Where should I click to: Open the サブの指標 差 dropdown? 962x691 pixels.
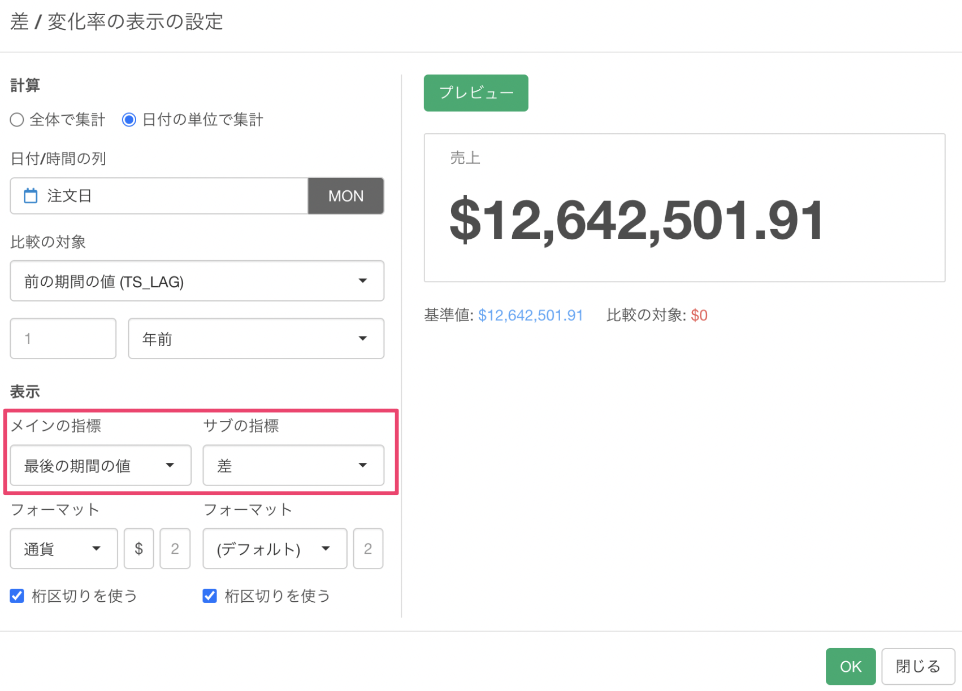pos(293,466)
